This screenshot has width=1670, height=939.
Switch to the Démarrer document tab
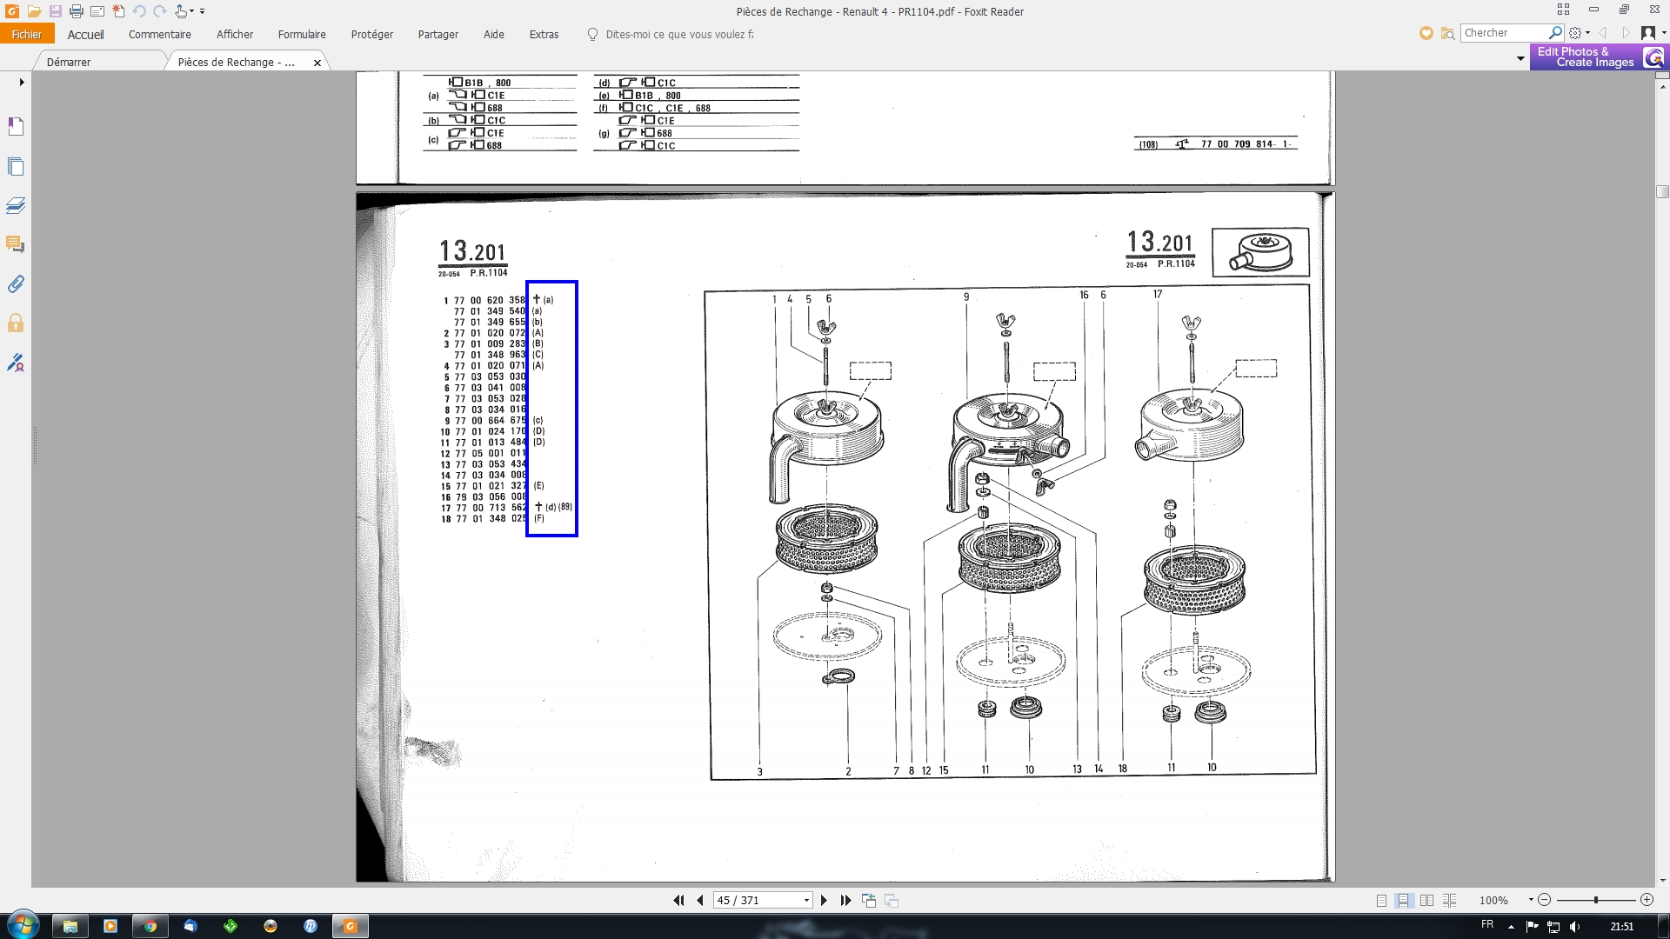point(69,63)
